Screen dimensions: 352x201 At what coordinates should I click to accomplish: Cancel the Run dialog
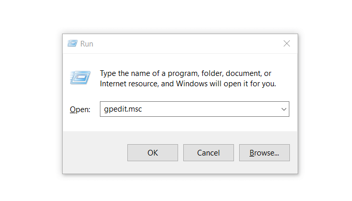pos(209,152)
